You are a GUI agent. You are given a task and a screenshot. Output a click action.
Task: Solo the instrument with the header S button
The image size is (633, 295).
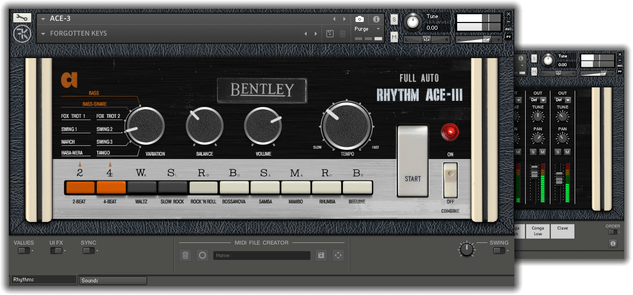coord(394,19)
